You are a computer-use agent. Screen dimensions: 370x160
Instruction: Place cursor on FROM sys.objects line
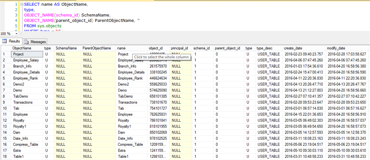point(42,26)
